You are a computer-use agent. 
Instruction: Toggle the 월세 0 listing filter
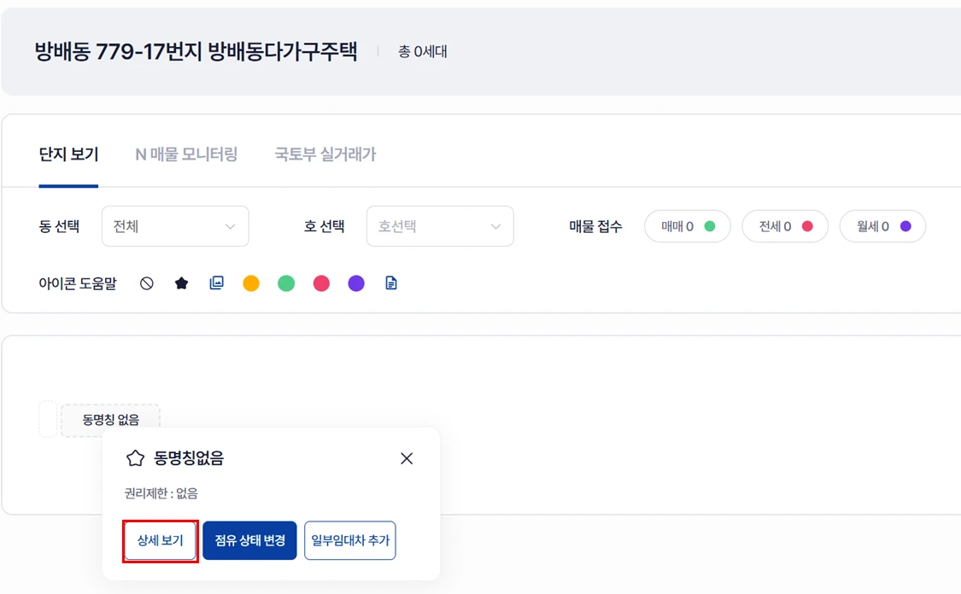[882, 226]
